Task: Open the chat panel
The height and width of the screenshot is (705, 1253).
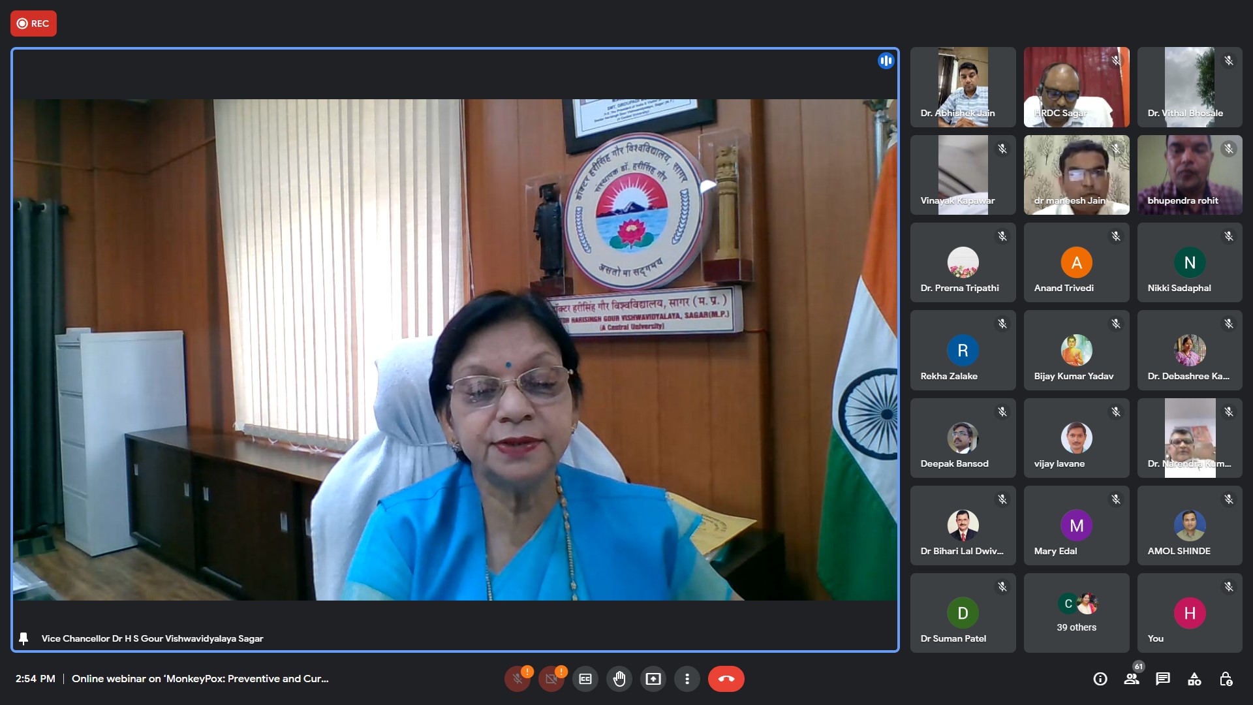Action: pyautogui.click(x=1163, y=679)
